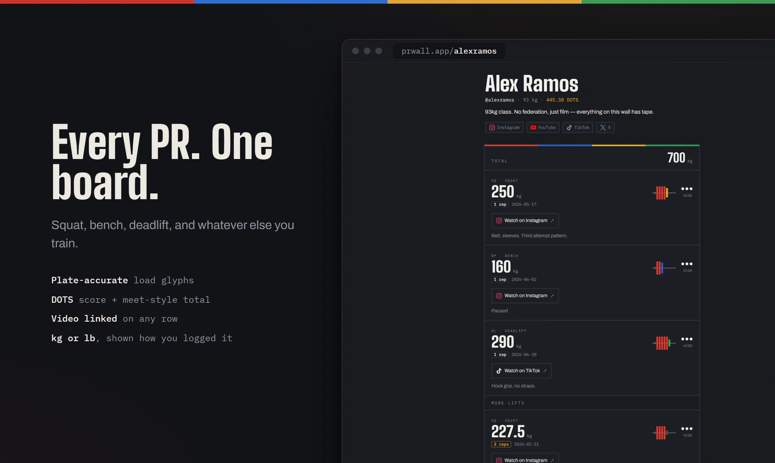This screenshot has height=463, width=775.
Task: Click the Instagram icon in the squat 250 video button
Action: (x=499, y=221)
